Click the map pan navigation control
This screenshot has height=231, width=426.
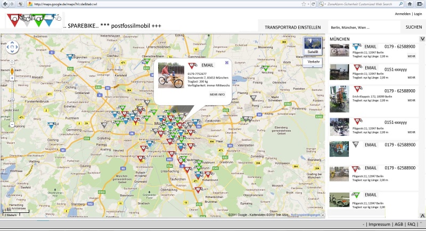coord(12,47)
